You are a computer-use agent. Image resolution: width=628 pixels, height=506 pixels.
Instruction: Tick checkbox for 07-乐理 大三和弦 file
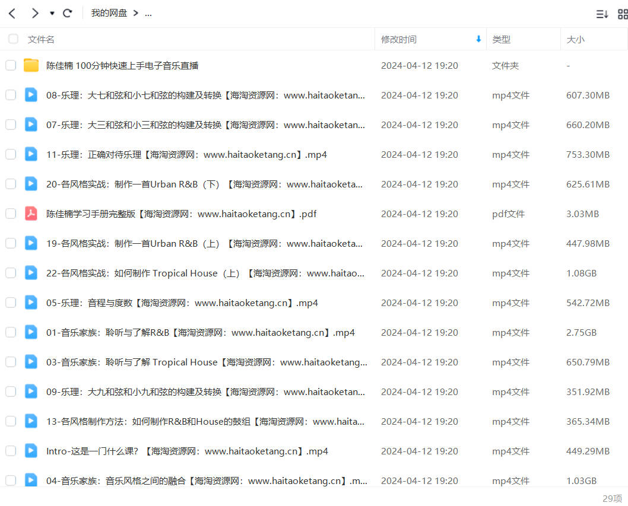pos(11,125)
